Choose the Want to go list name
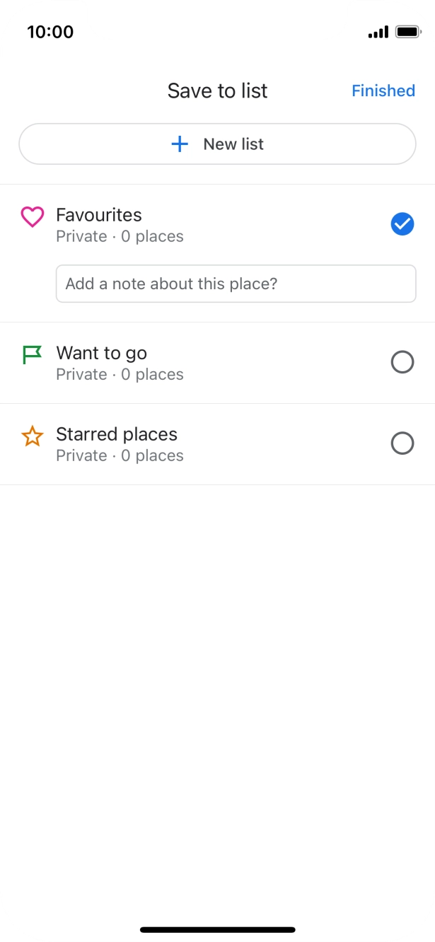Viewport: 435px width, 942px height. pyautogui.click(x=102, y=353)
